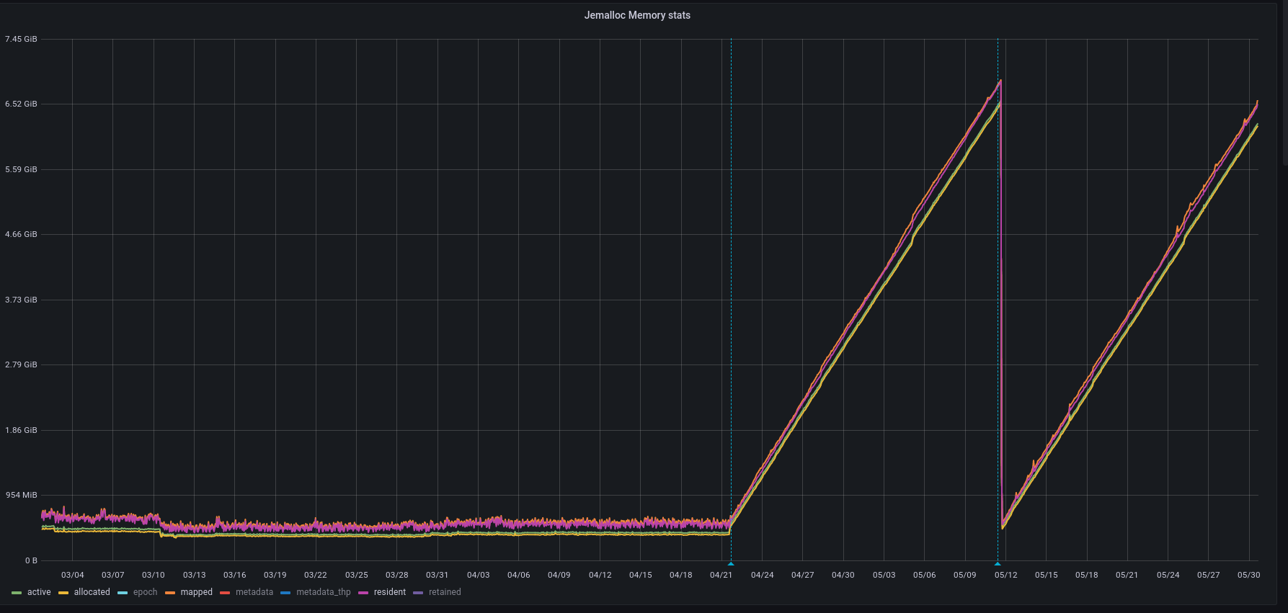This screenshot has width=1288, height=613.
Task: Click the yellow allocated color swatch
Action: pyautogui.click(x=63, y=593)
